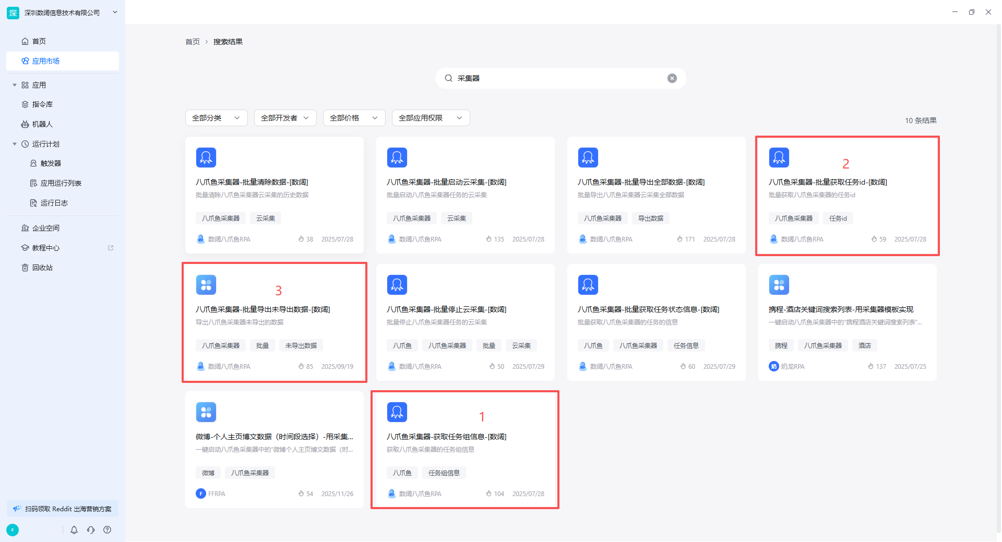Open the 全部价格 dropdown
This screenshot has height=542, width=1002.
coord(354,118)
